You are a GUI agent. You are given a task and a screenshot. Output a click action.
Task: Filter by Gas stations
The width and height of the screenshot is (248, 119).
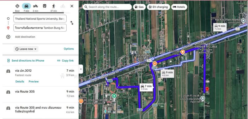(x=139, y=7)
